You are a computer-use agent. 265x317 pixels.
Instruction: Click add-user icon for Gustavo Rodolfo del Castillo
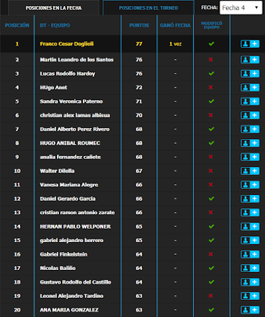250,282
